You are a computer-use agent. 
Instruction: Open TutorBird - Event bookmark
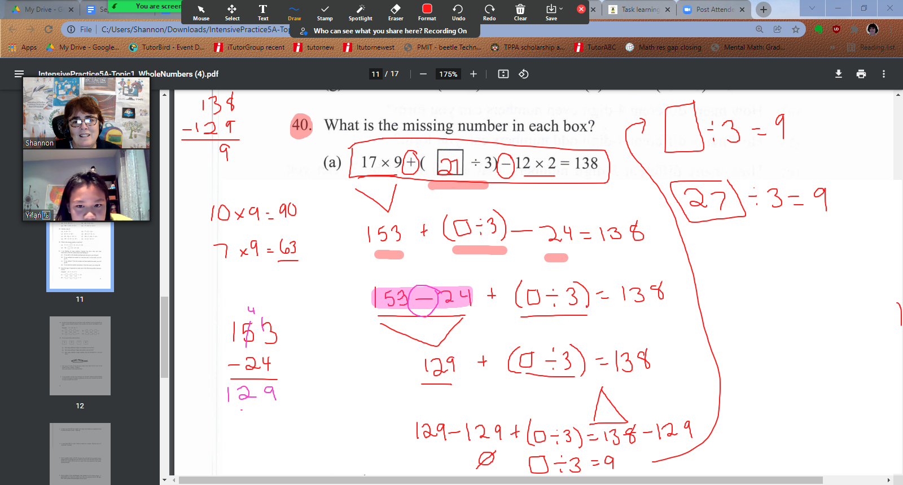[x=167, y=47]
